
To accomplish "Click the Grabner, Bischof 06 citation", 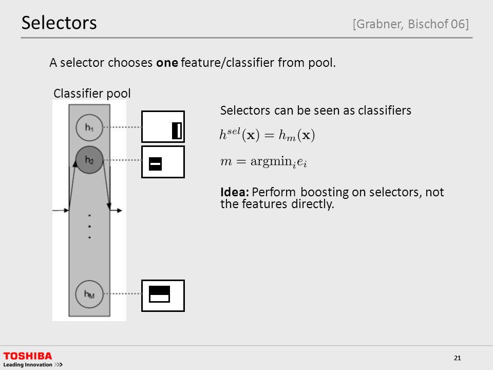I will pyautogui.click(x=411, y=24).
